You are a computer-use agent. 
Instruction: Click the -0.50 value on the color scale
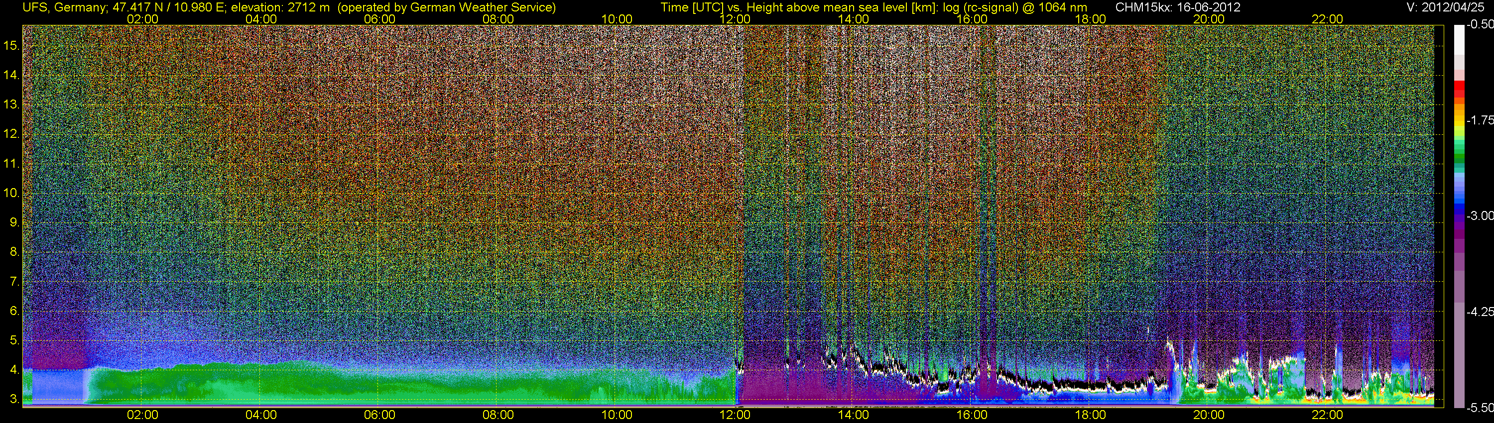click(x=1480, y=24)
